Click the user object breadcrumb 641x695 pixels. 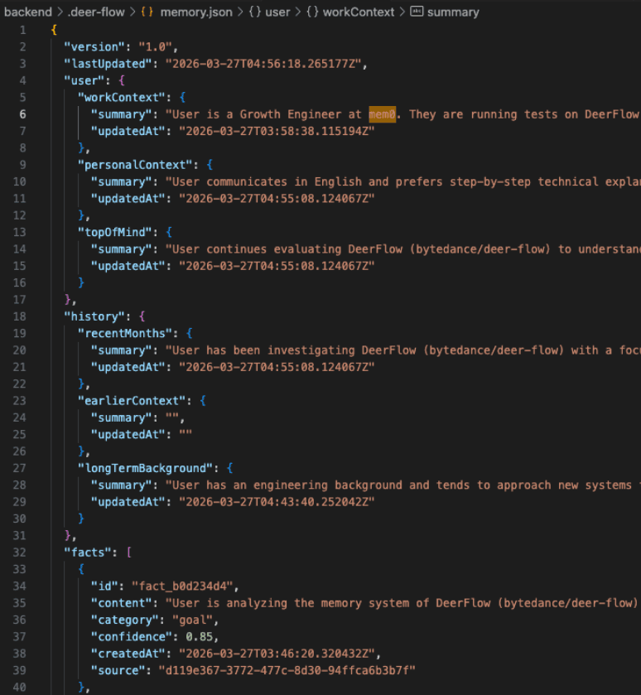point(277,12)
